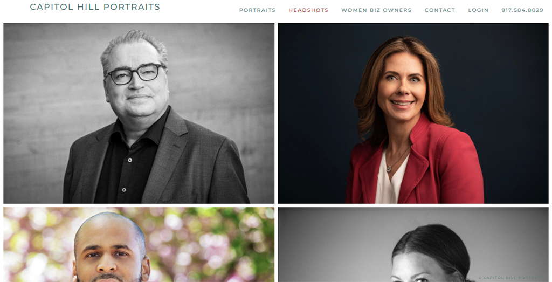Click the Capitol Hill Portraits site logo
This screenshot has height=282, width=552.
tap(95, 6)
